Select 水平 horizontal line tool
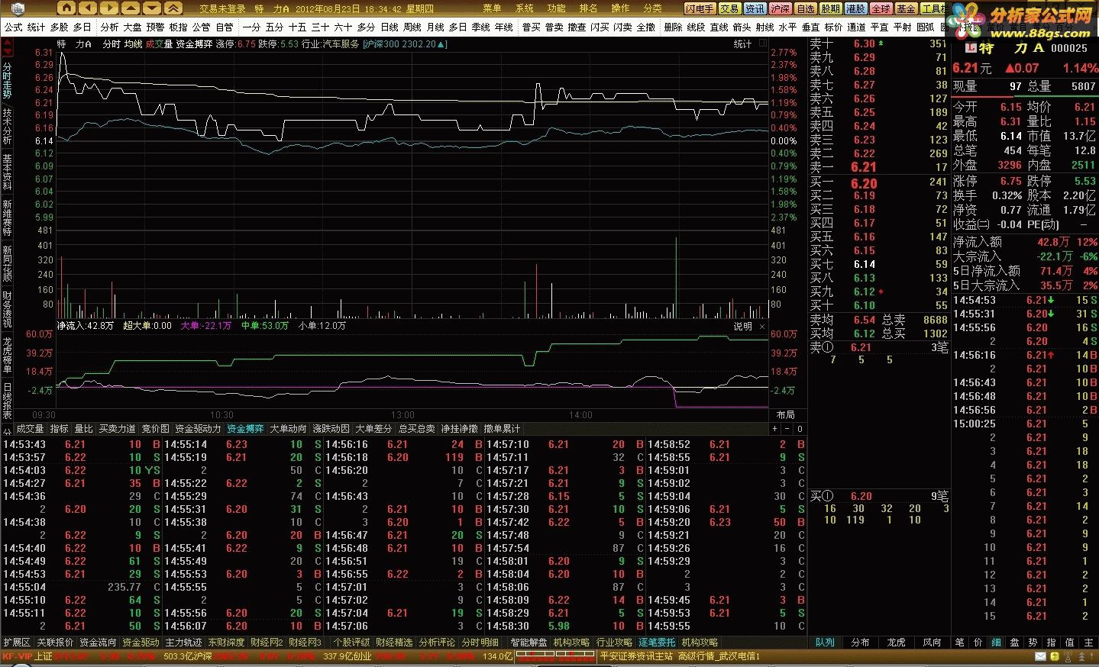 coord(787,27)
